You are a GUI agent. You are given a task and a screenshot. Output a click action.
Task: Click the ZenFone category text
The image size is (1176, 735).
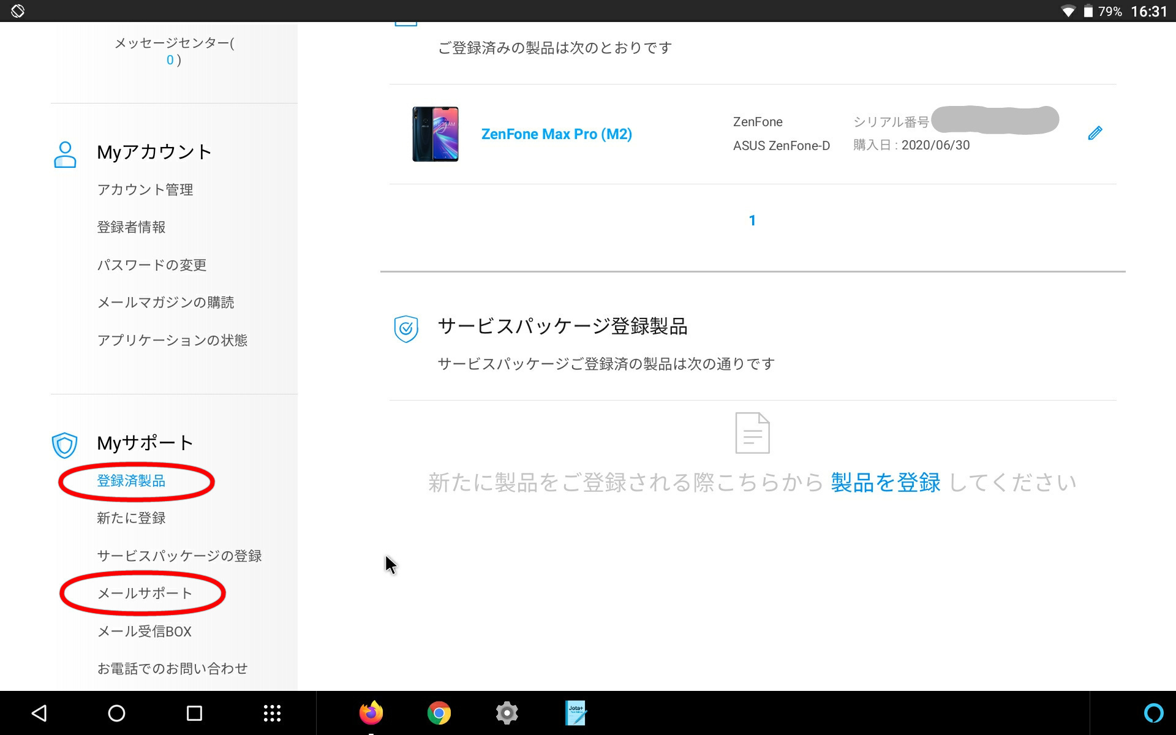pos(758,122)
